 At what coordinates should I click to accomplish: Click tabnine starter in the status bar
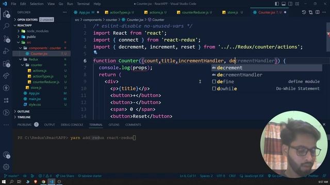[x=90, y=176]
